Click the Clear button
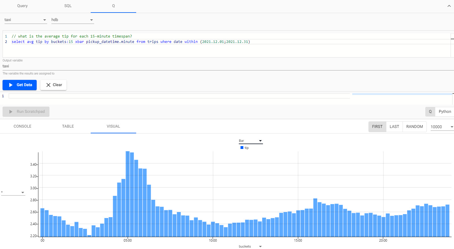The width and height of the screenshot is (454, 249). pos(53,85)
